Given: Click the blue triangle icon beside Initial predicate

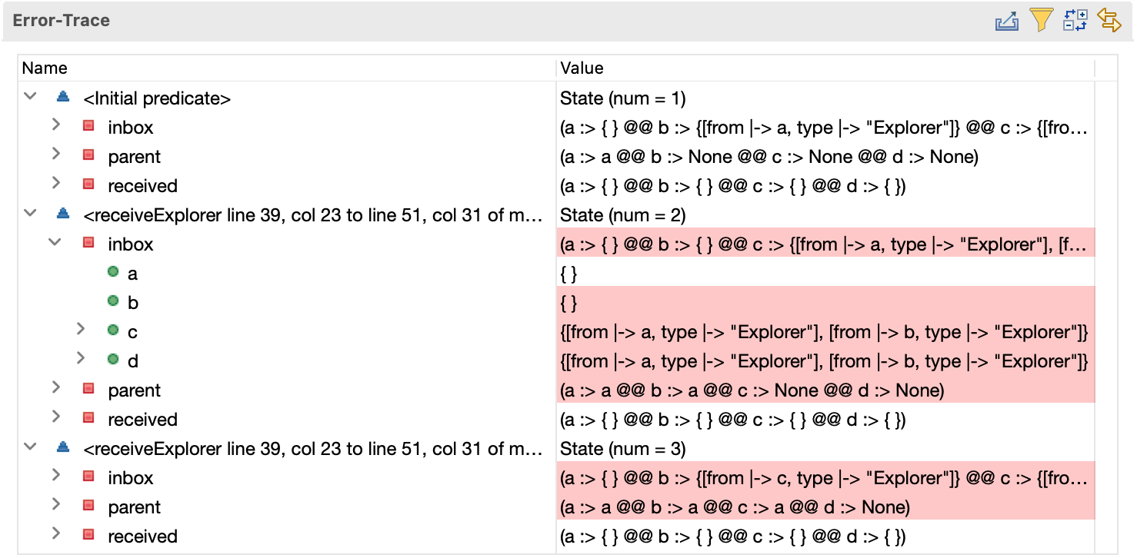Looking at the screenshot, I should pyautogui.click(x=63, y=98).
